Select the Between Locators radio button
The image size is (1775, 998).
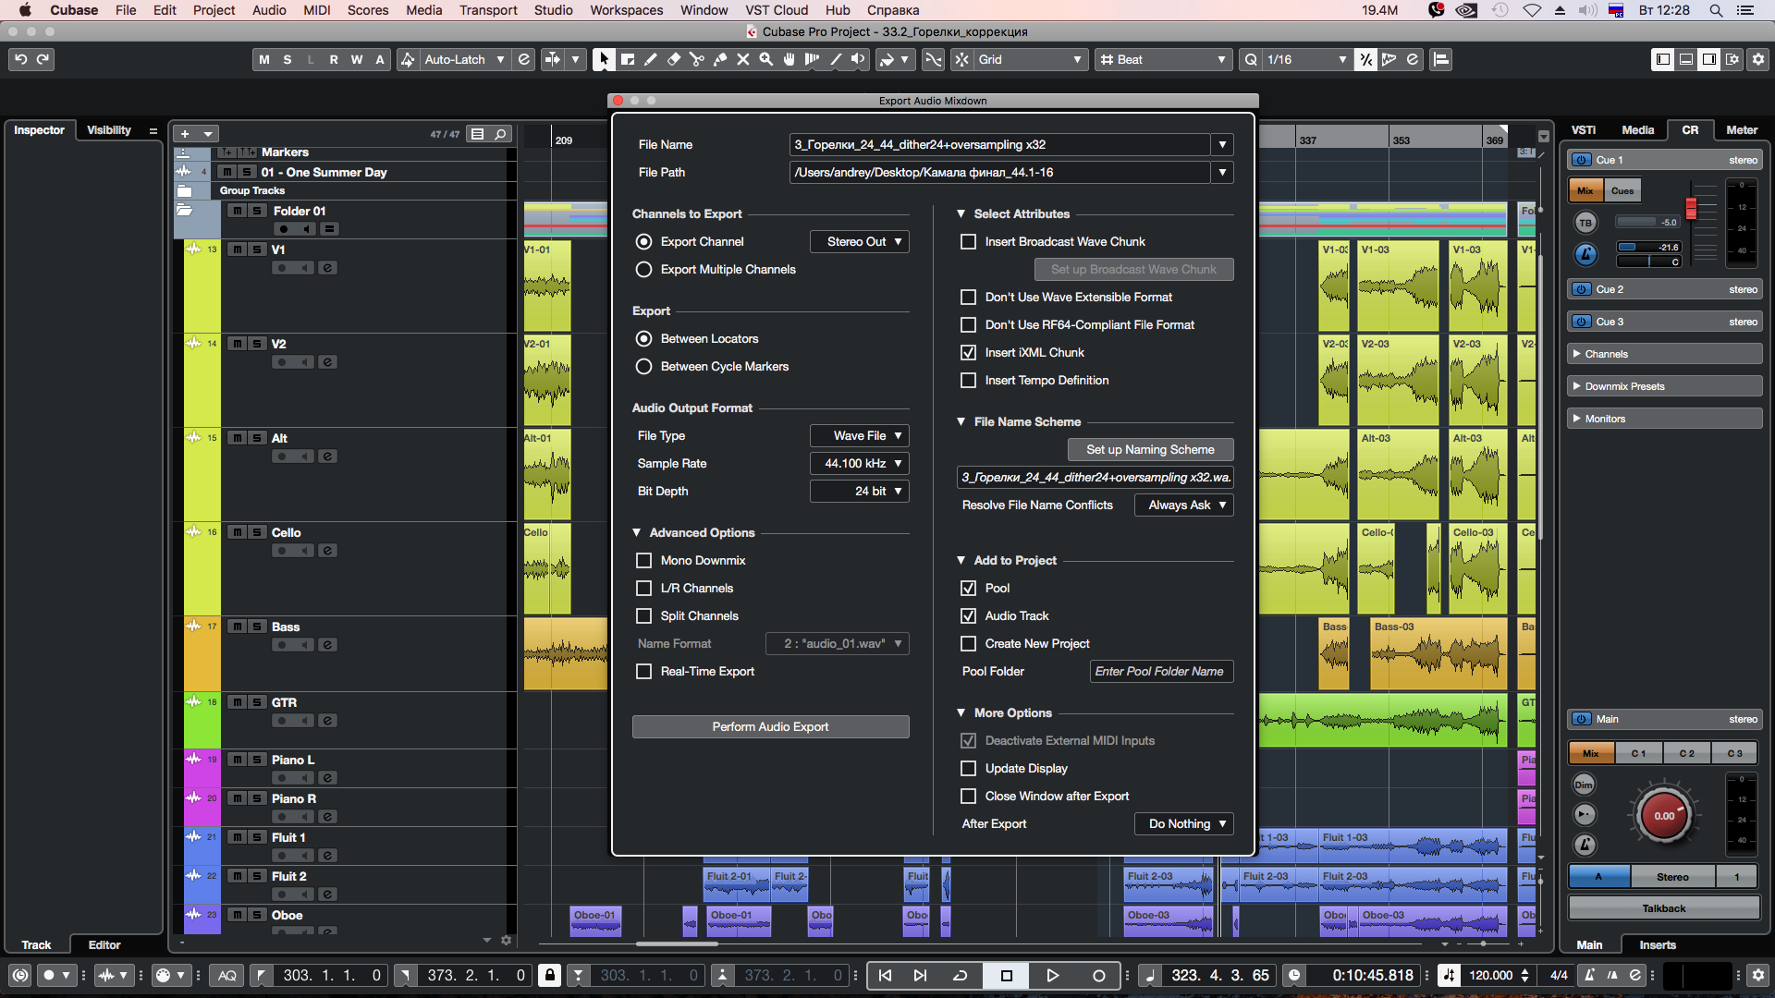(644, 338)
